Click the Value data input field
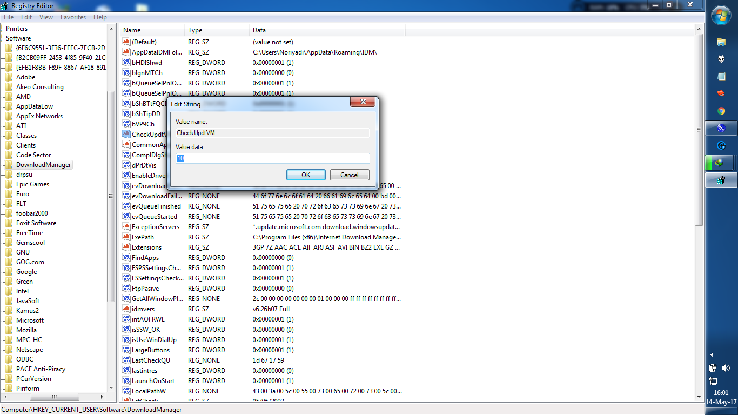 pyautogui.click(x=273, y=158)
